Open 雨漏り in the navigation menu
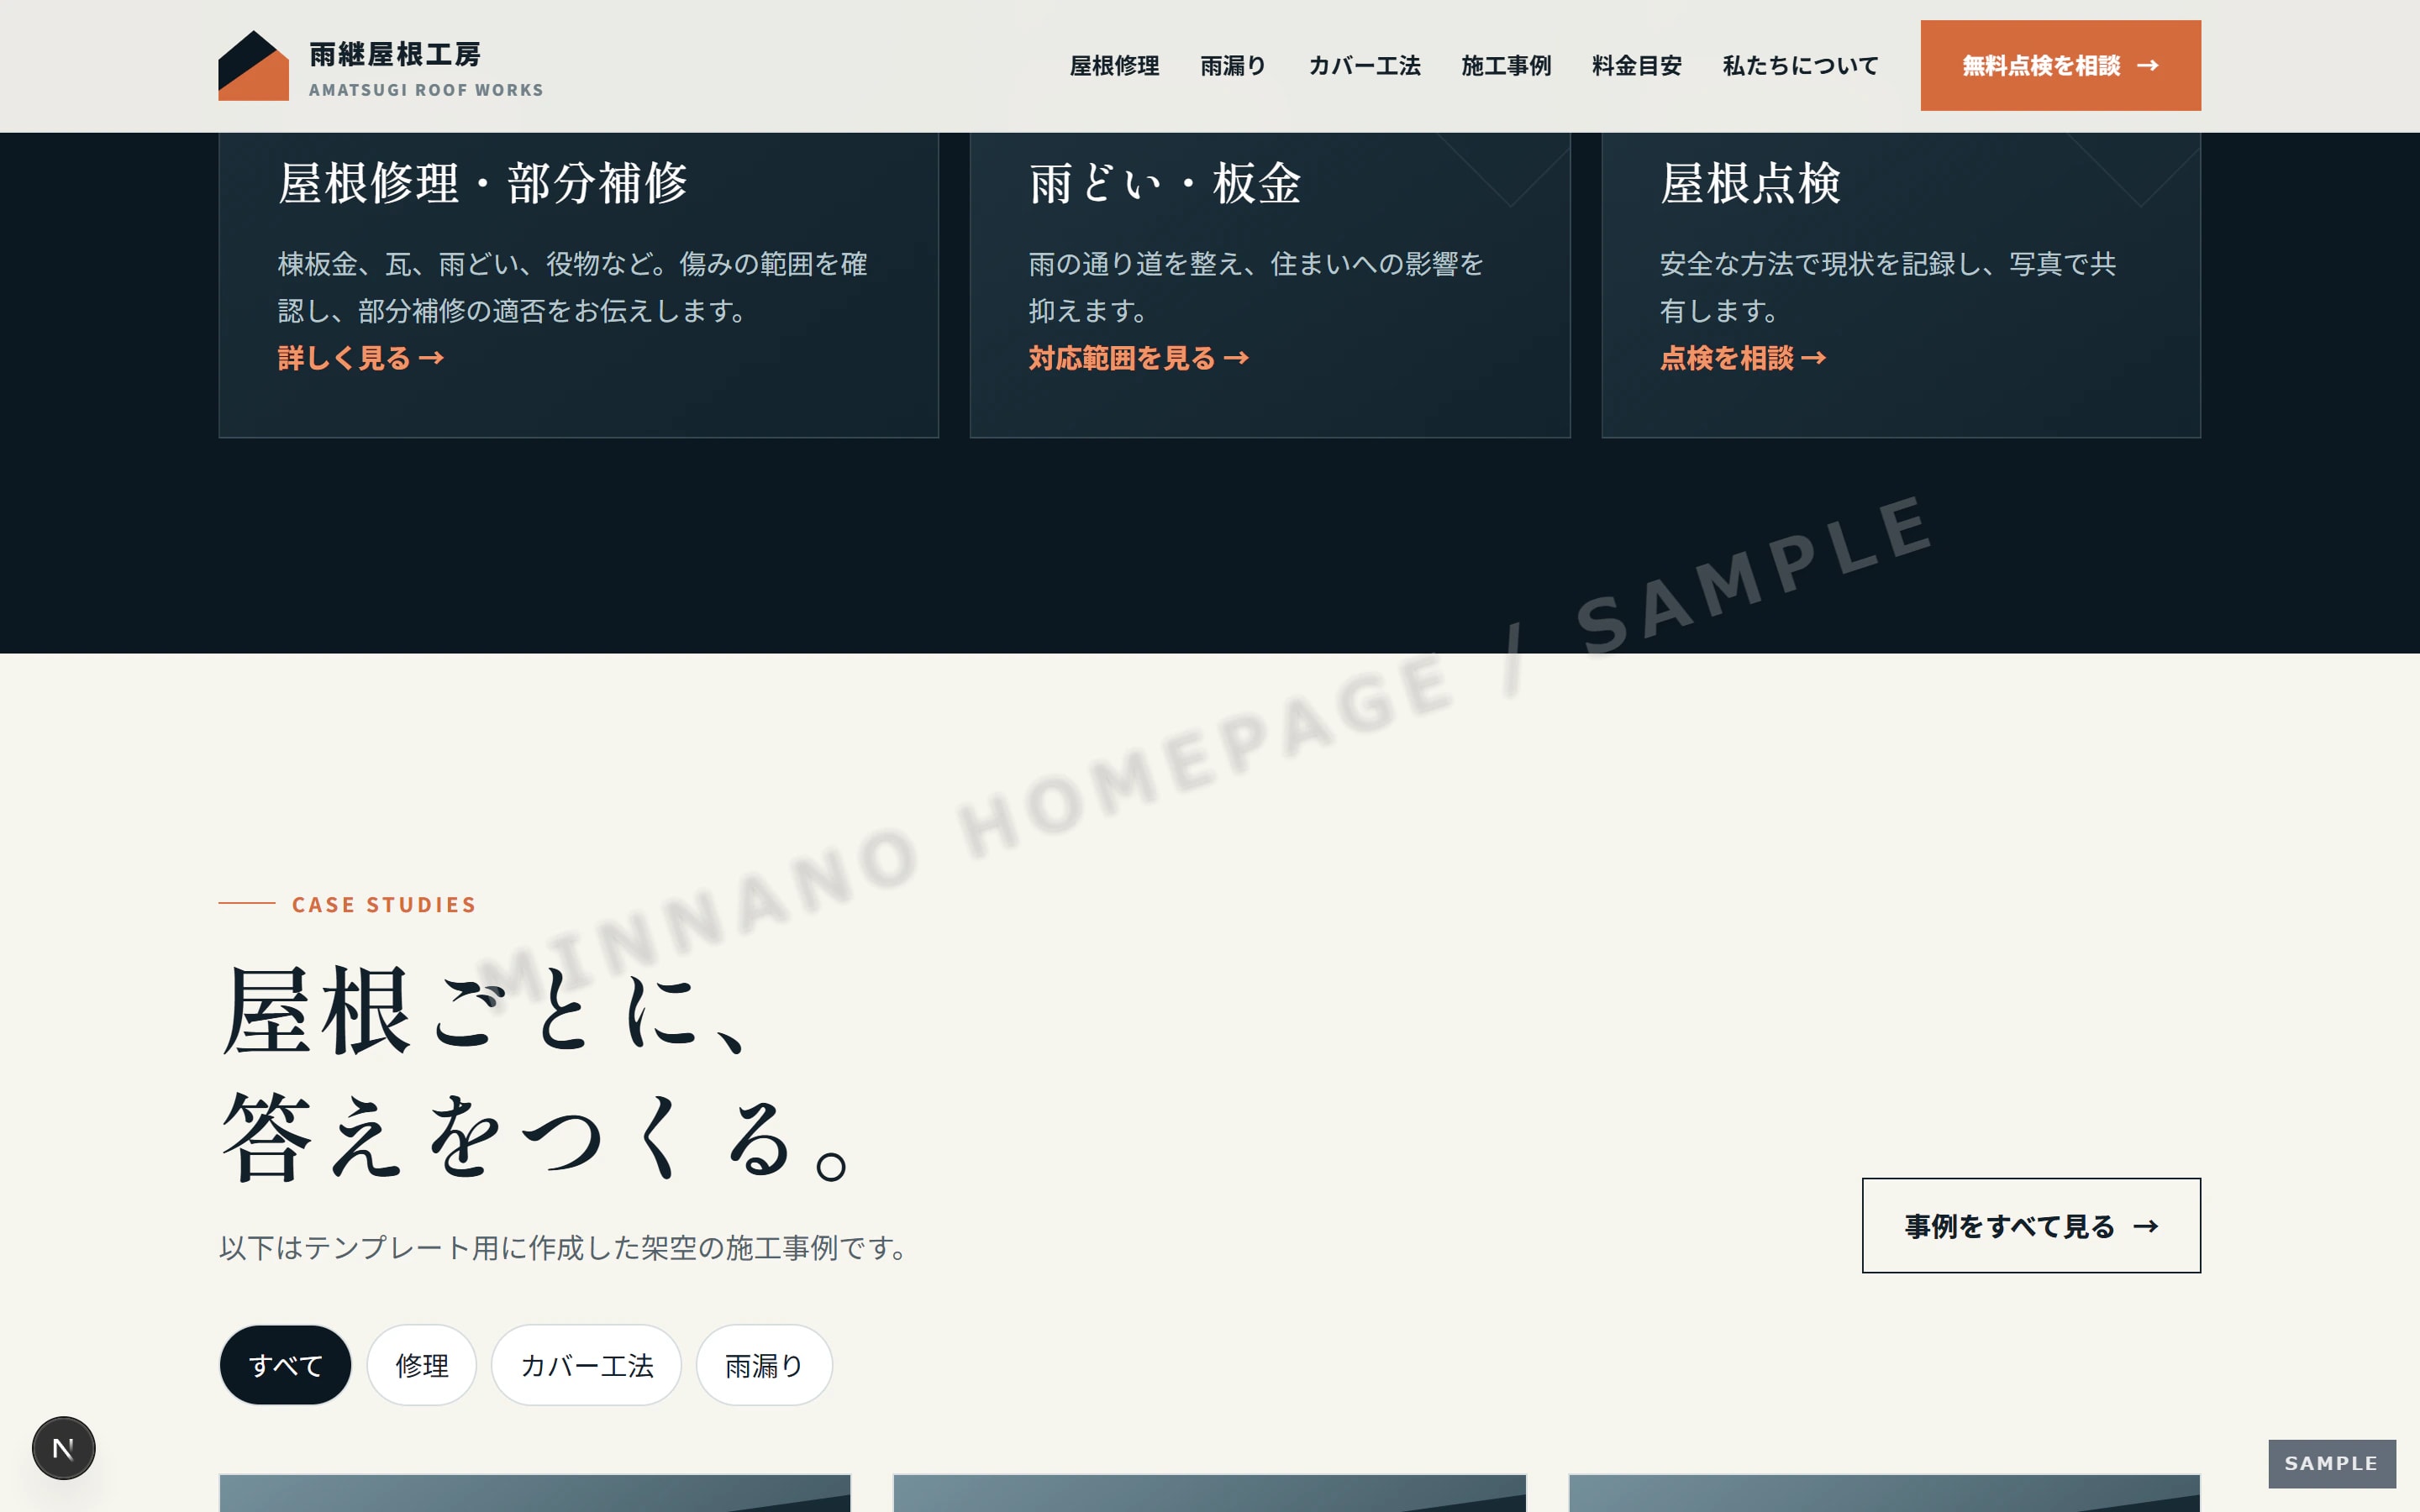Image resolution: width=2420 pixels, height=1512 pixels. pos(1233,66)
